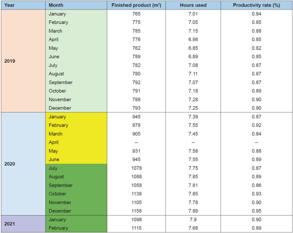Viewport: 293px width, 233px height.
Task: Click the Year column header
Action: pyautogui.click(x=23, y=5)
